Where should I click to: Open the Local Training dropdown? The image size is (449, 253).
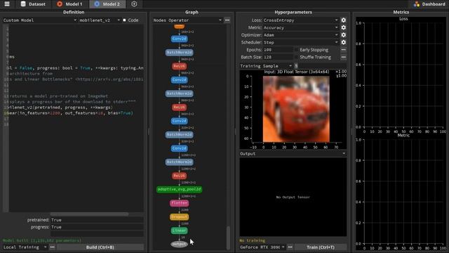(x=25, y=247)
